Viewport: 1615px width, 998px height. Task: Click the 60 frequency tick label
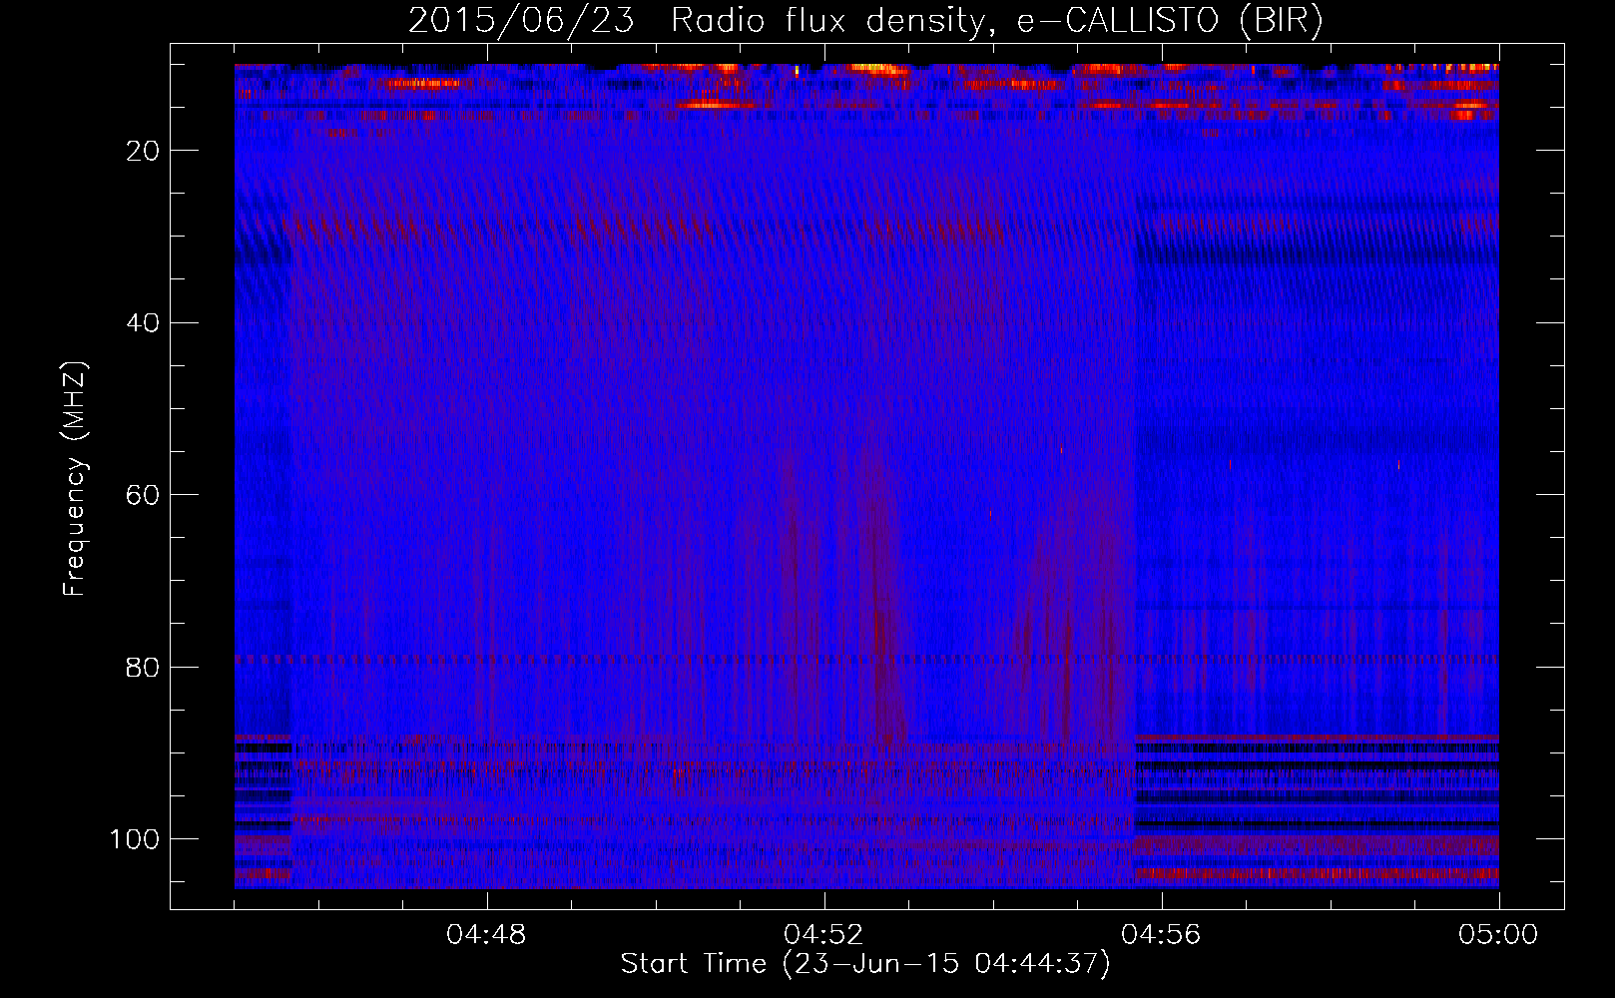(x=144, y=495)
